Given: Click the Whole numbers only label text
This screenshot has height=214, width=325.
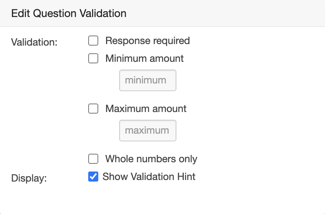Looking at the screenshot, I should tap(151, 159).
